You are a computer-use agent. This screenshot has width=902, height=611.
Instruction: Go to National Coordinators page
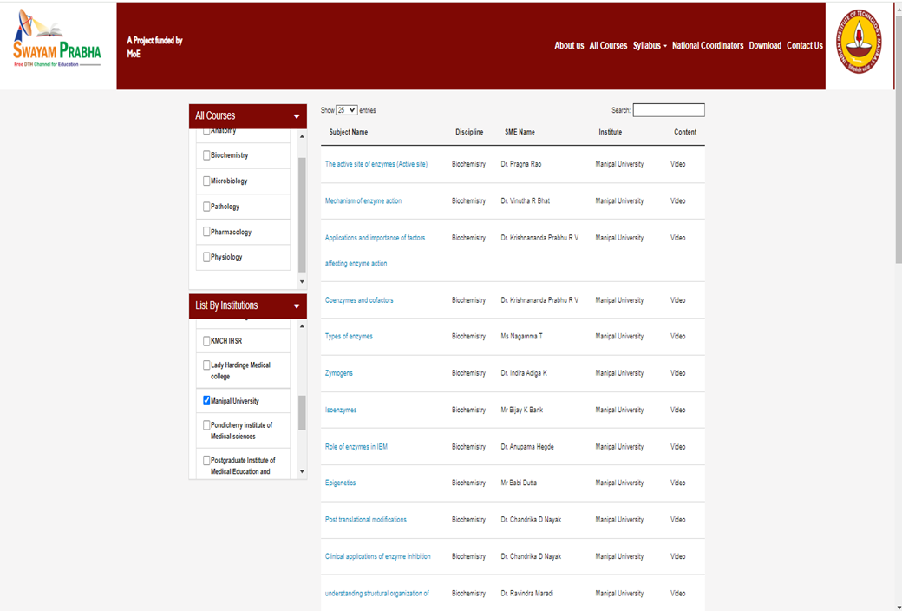[x=707, y=46]
